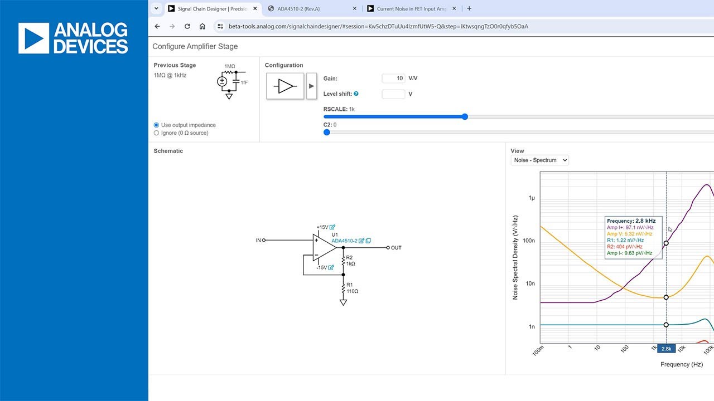Click the Analog Devices logo
The image size is (714, 401).
tap(73, 38)
